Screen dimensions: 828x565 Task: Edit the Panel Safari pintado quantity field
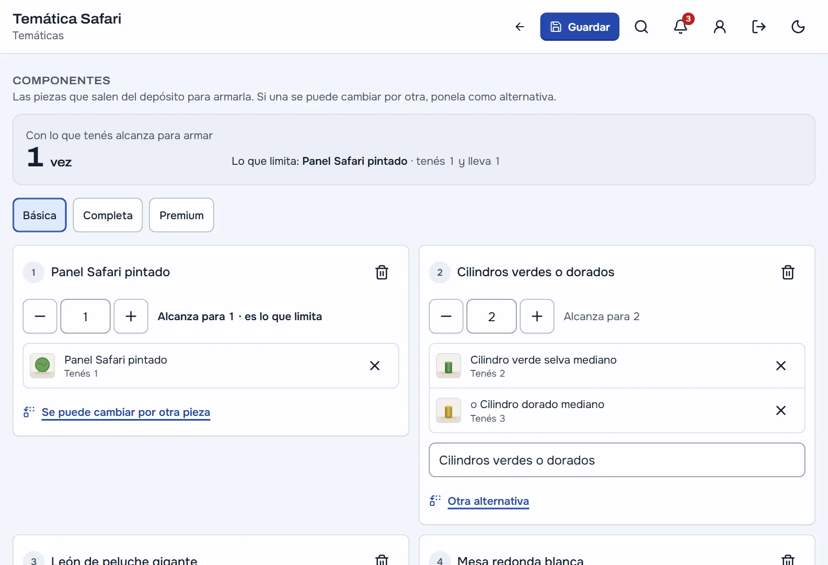86,317
